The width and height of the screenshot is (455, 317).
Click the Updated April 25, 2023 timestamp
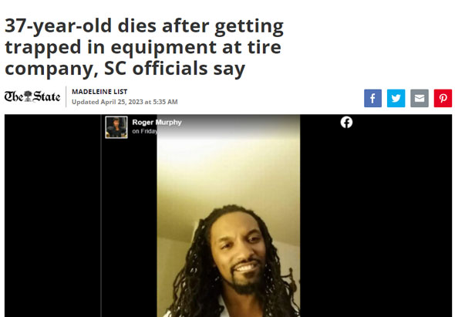pos(125,102)
